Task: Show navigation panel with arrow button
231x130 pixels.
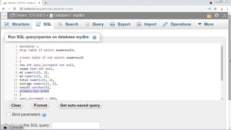Action: (x=4, y=16)
